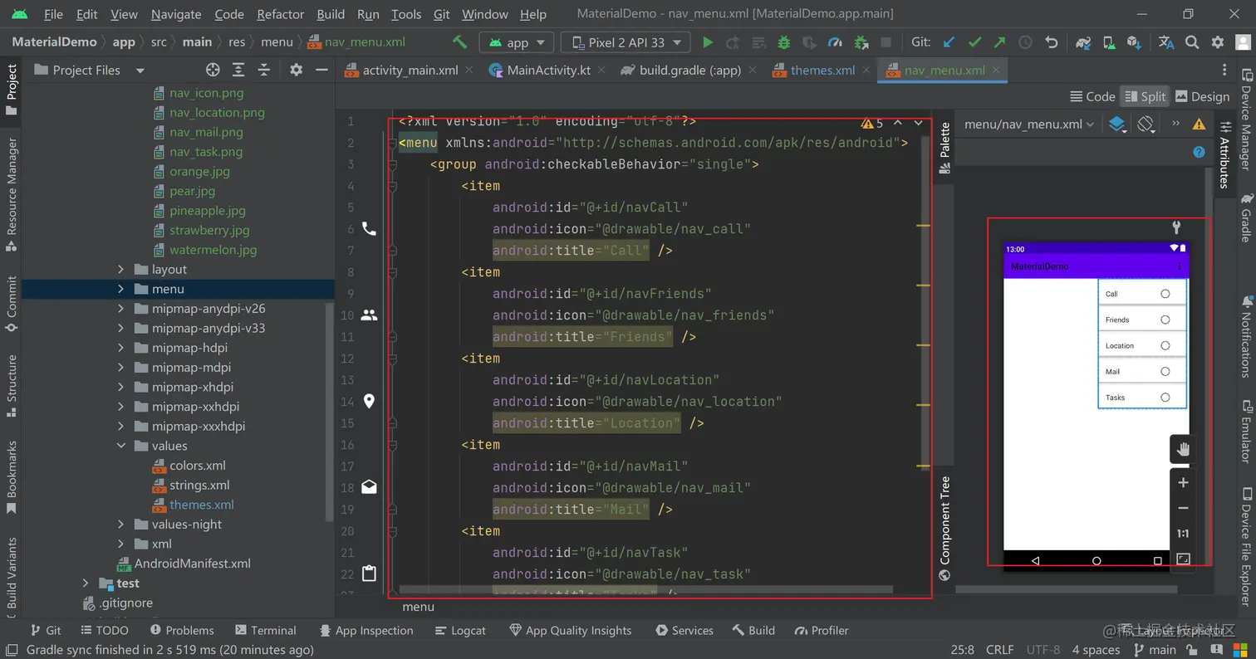
Task: Select the Call radio button in preview
Action: click(1165, 294)
